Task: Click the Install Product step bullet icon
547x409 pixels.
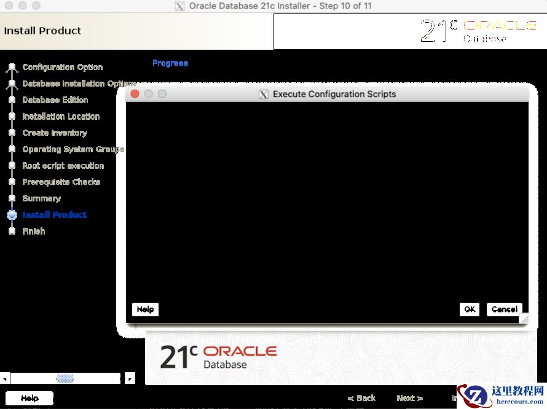Action: point(12,215)
